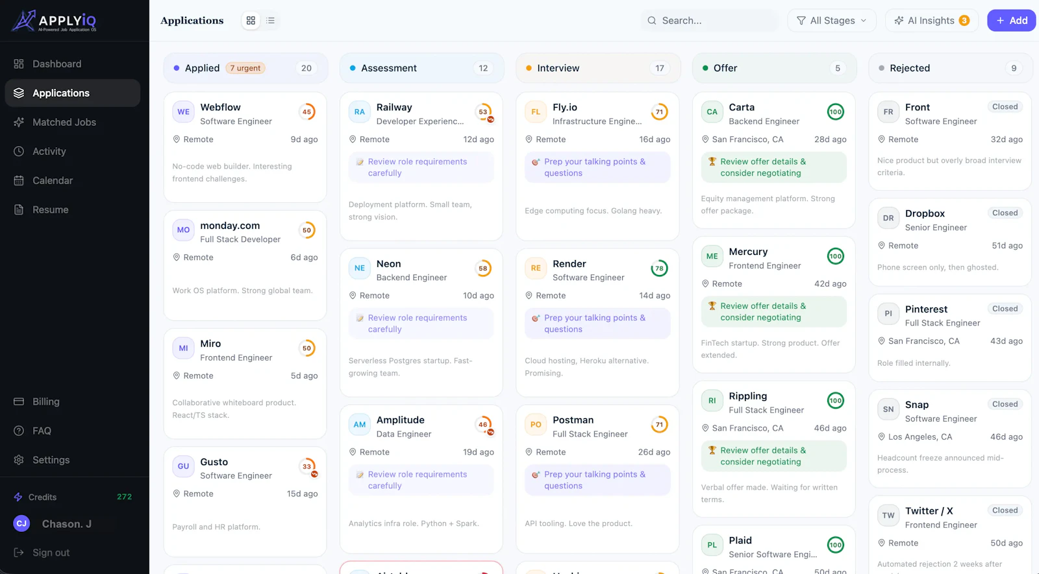Click Pinterest PI company avatar
1039x574 pixels.
(x=888, y=313)
